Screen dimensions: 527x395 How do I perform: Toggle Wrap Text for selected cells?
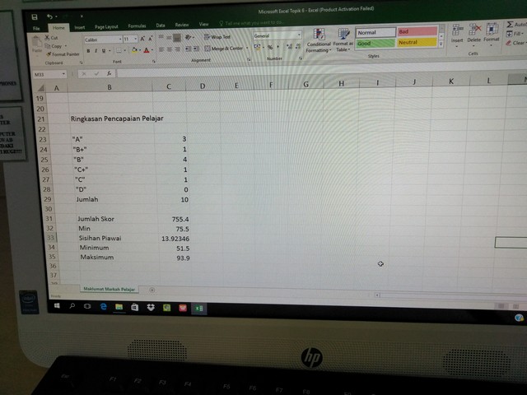tap(217, 37)
